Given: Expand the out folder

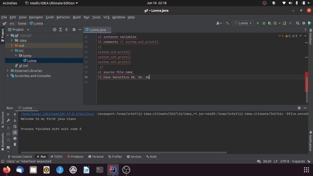Looking at the screenshot, I should 12,45.
